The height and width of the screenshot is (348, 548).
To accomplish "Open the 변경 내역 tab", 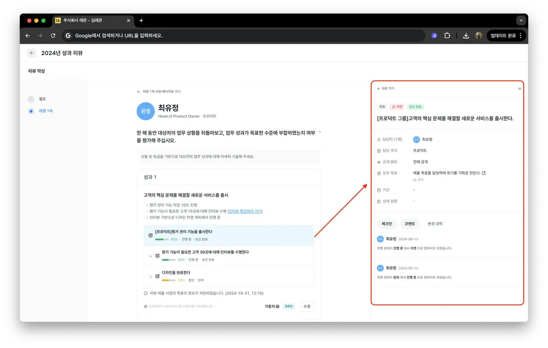I will [435, 224].
